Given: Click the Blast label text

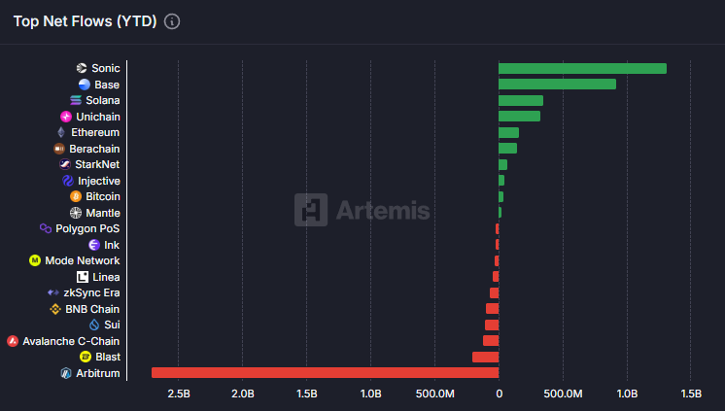Looking at the screenshot, I should pos(107,357).
